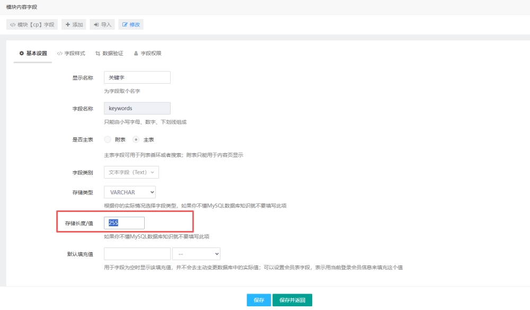
Task: Expand the 存储类型 VARCHAR dropdown
Action: click(x=129, y=192)
